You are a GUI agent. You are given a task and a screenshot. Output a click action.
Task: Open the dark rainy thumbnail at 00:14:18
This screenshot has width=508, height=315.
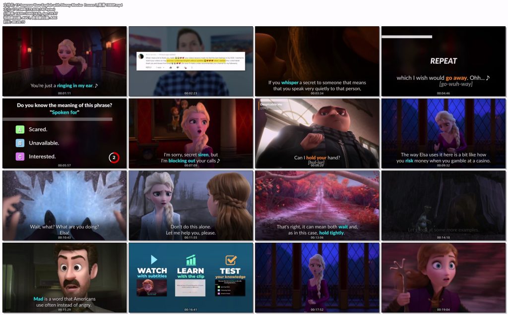[444, 206]
